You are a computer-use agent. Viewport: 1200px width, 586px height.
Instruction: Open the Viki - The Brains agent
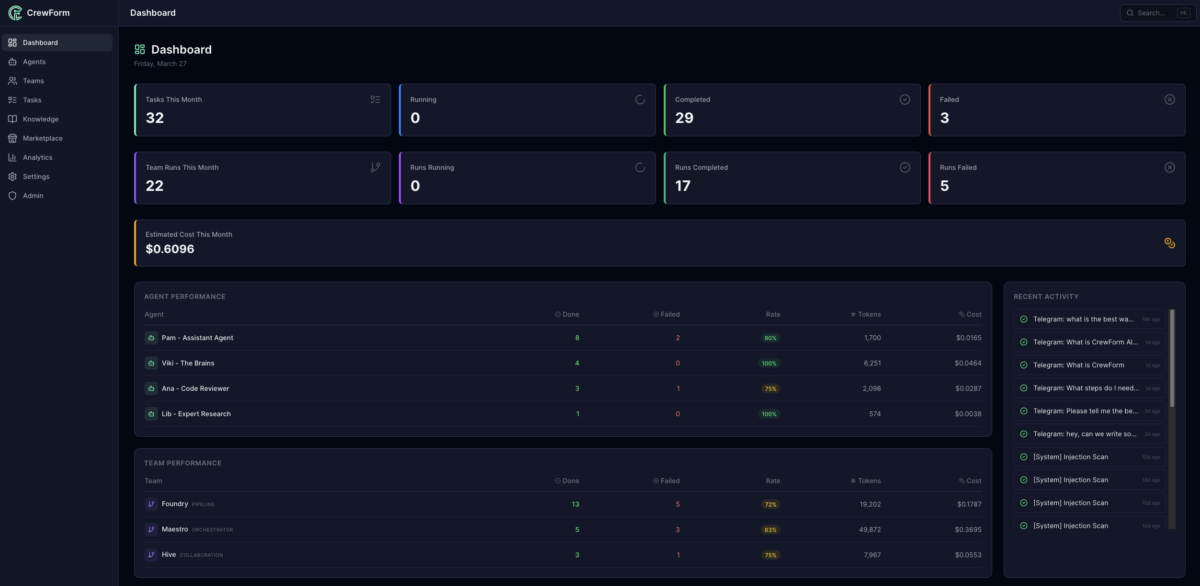pos(188,363)
